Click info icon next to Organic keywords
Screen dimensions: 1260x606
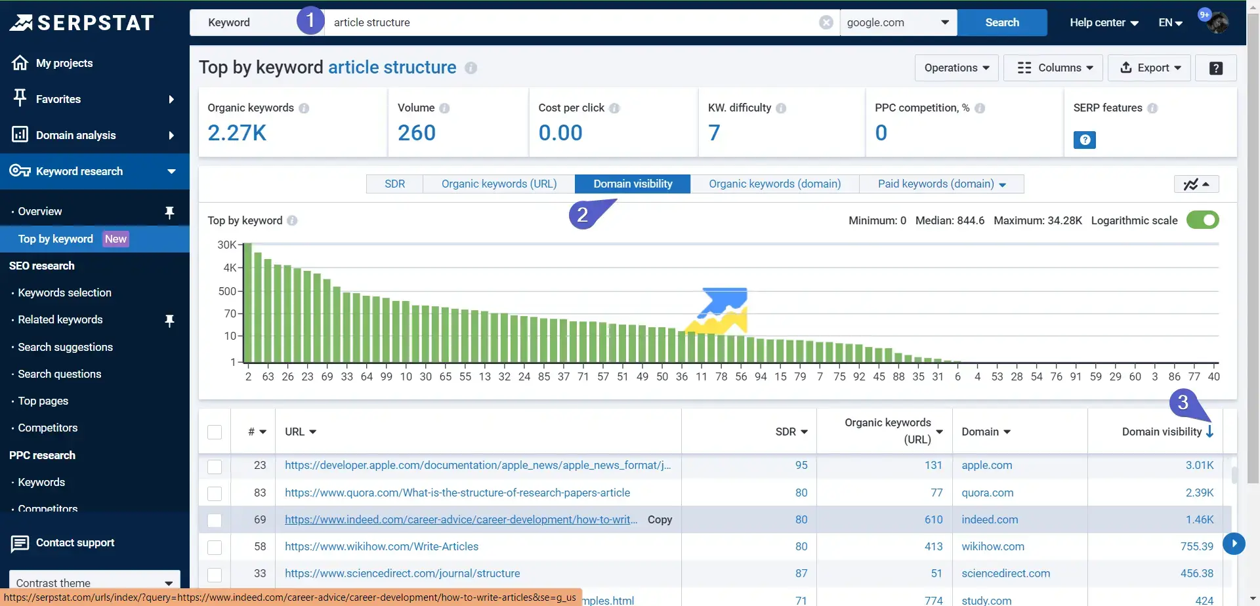click(304, 108)
